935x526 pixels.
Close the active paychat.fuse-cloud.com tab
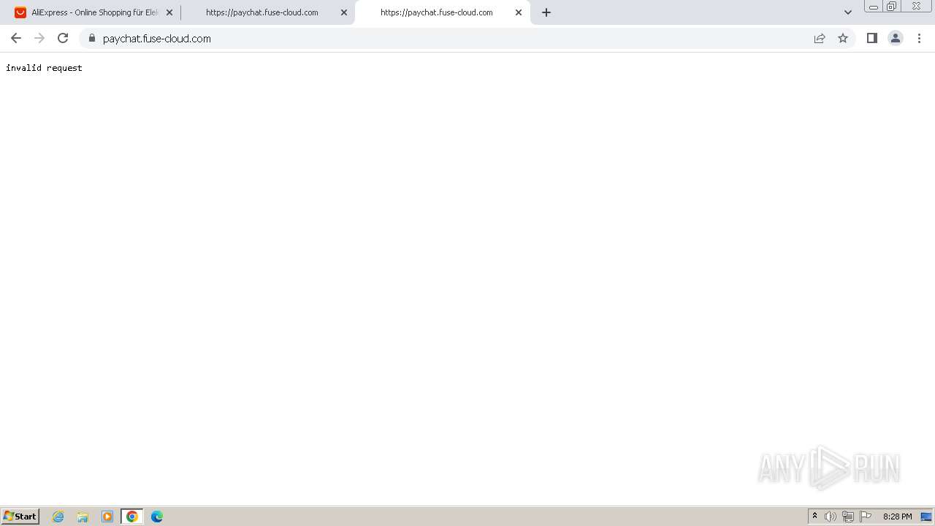(x=519, y=12)
